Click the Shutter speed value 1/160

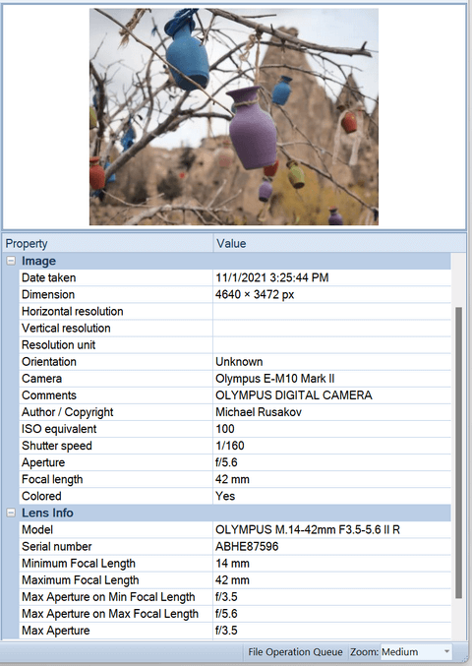tap(230, 446)
